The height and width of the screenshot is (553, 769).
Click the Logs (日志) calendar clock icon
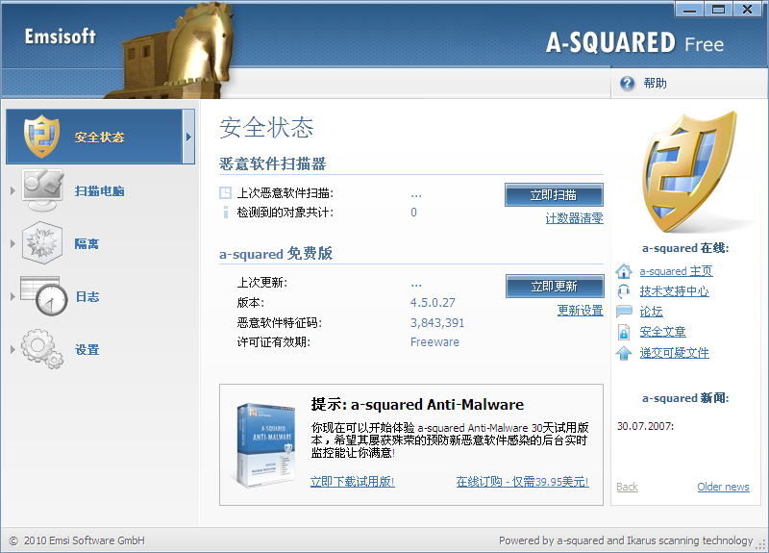pyautogui.click(x=42, y=296)
